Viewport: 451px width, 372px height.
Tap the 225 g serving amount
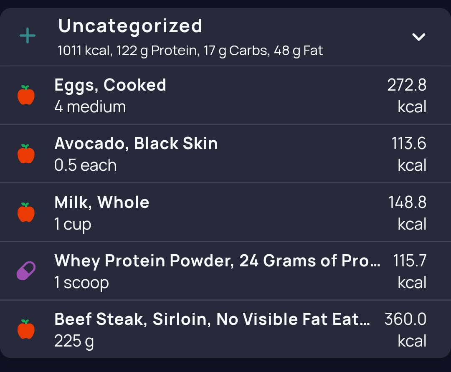tap(74, 342)
